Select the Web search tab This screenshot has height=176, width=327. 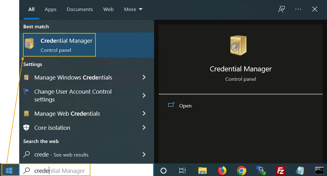108,9
